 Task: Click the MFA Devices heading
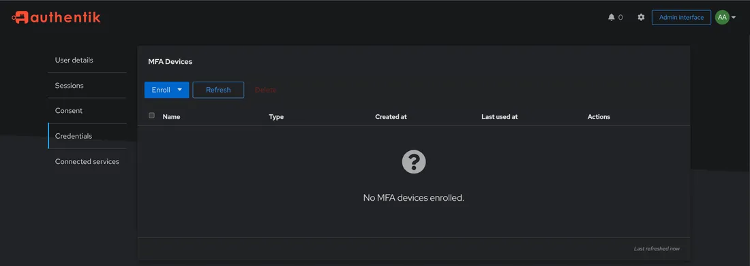pyautogui.click(x=170, y=62)
